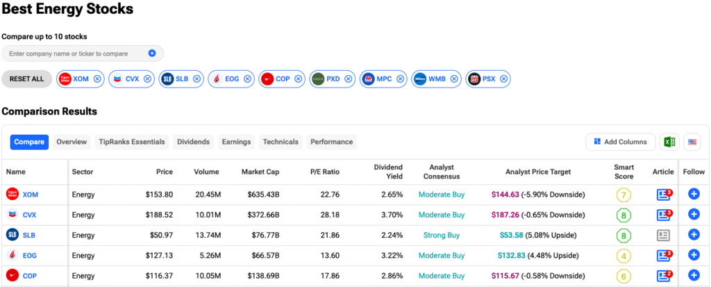Screen dimensions: 711x287
Task: Sort by the Volume column header
Action: 206,172
